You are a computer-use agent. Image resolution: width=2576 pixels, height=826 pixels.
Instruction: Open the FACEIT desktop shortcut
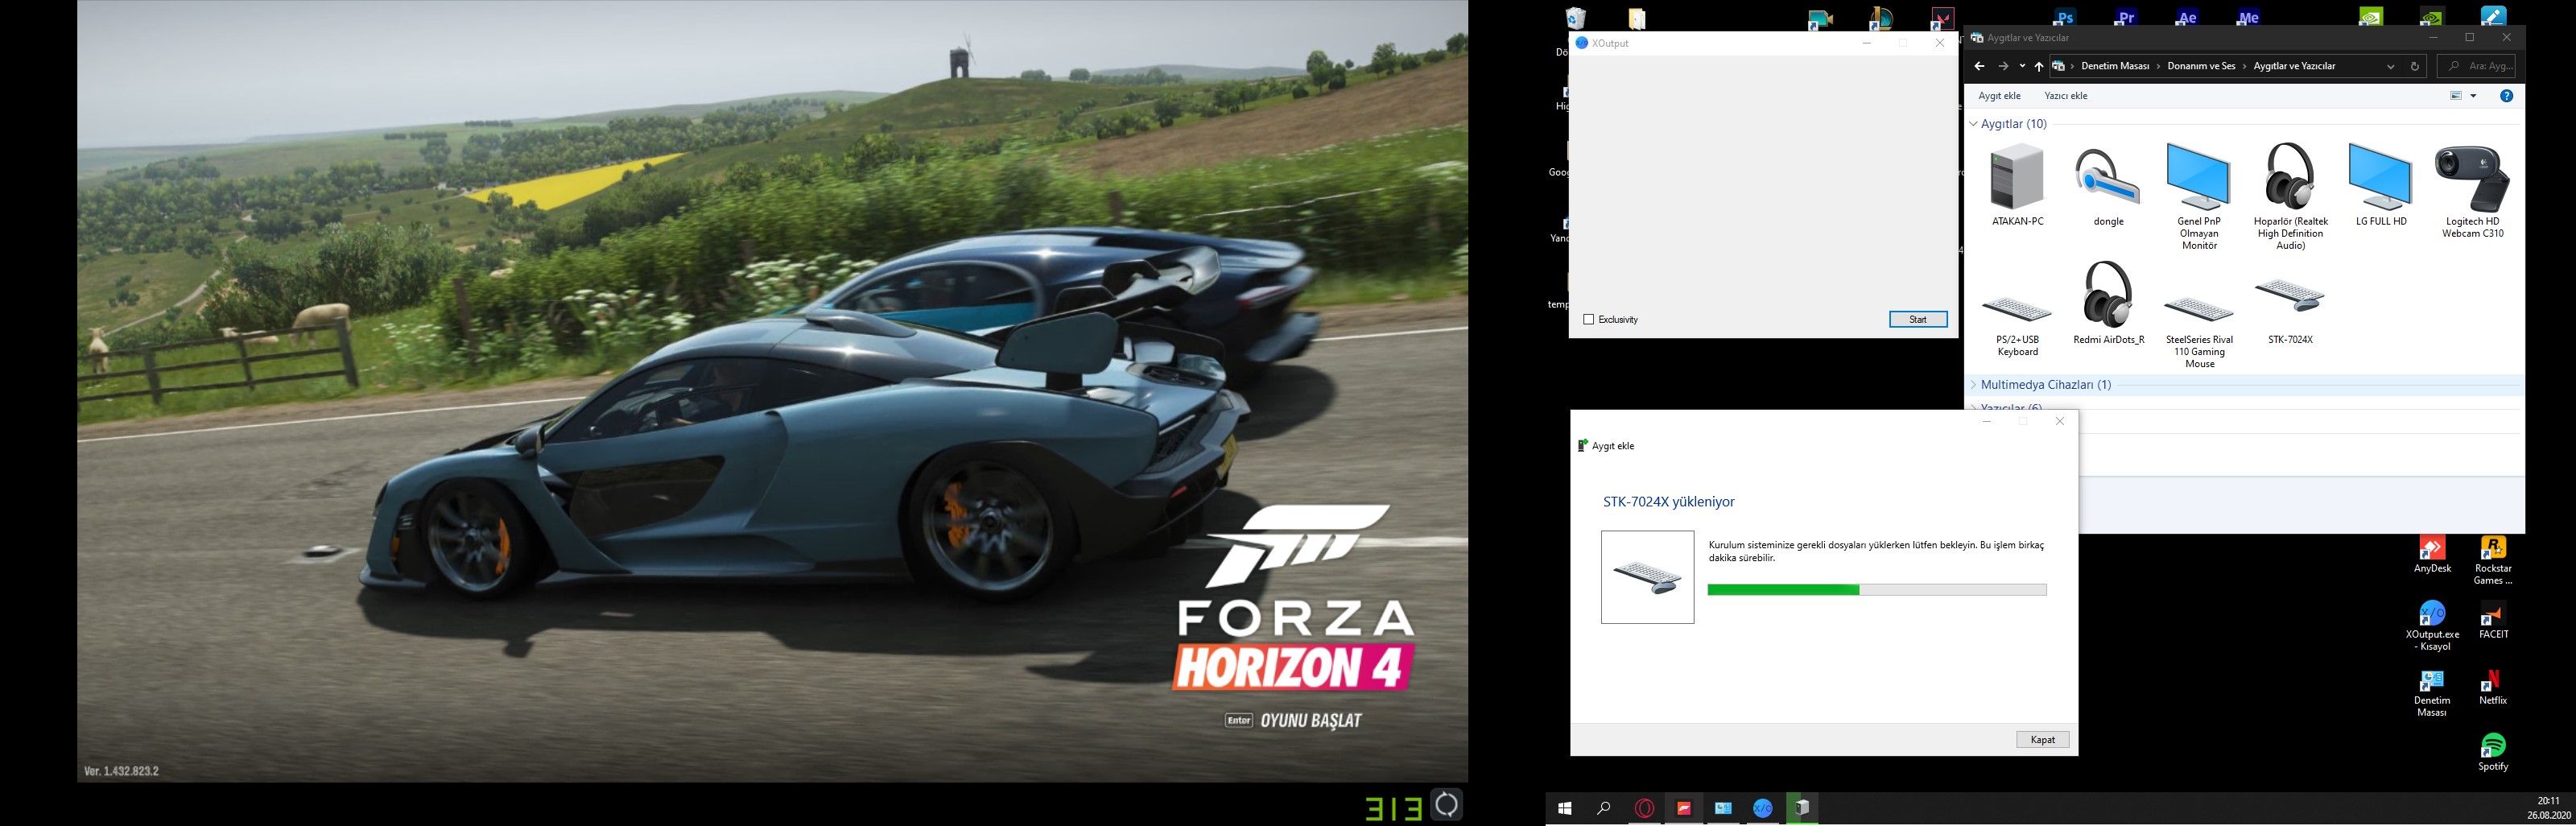[x=2493, y=621]
